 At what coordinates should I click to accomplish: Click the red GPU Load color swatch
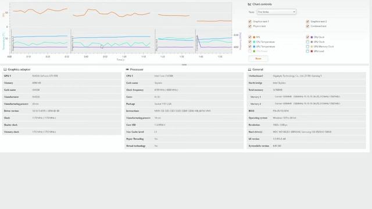(x=312, y=51)
